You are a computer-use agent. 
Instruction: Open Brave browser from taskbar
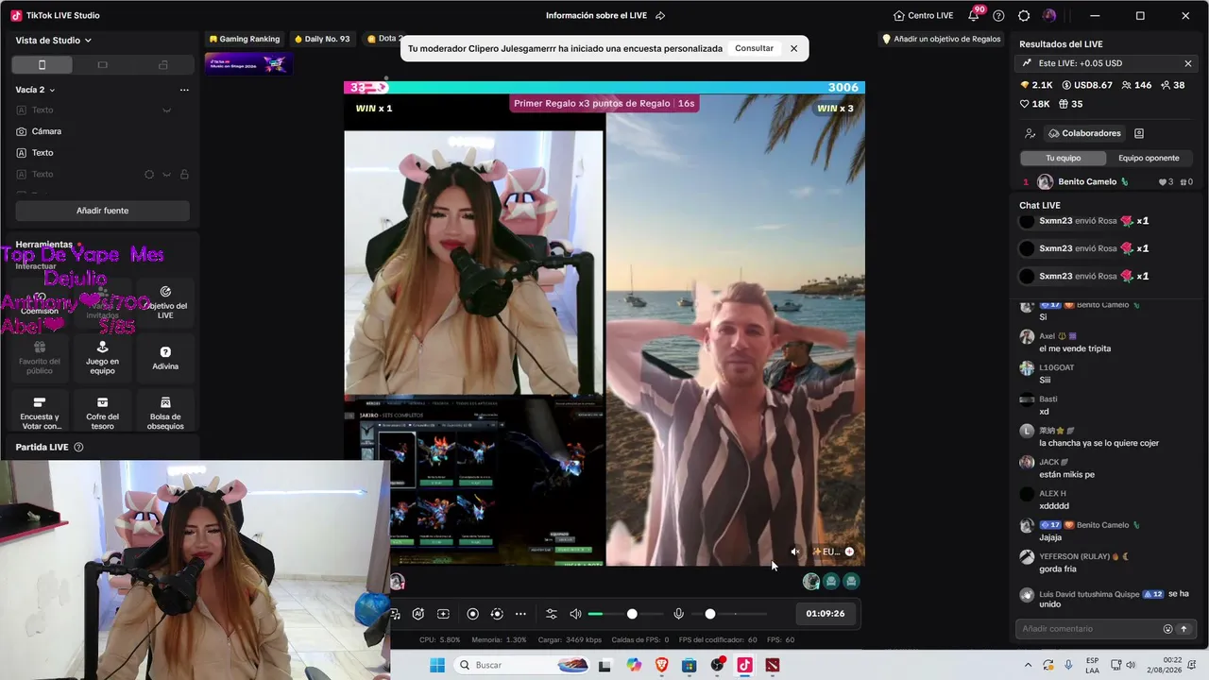pyautogui.click(x=661, y=665)
